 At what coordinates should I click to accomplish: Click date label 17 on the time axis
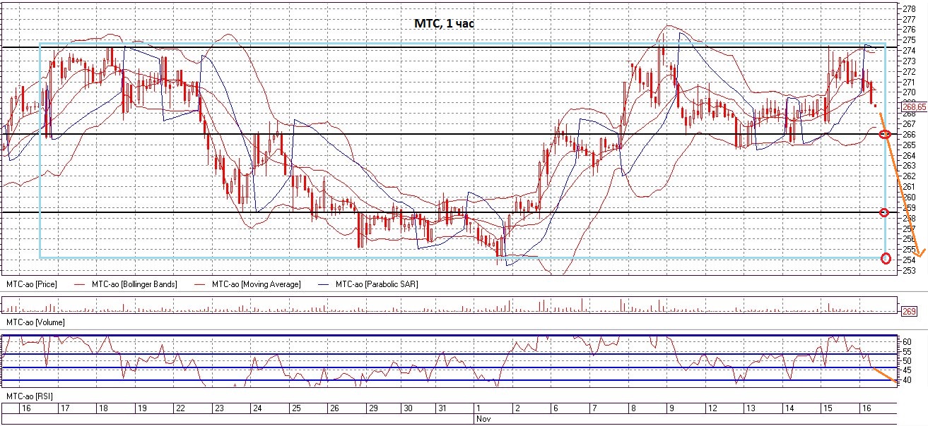(64, 408)
